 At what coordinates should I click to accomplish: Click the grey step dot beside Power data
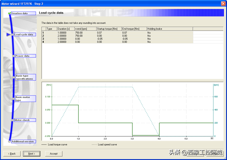13,56
